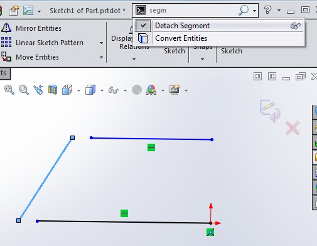Click the upper horizontal blue sketch line
Image resolution: width=317 pixels, height=246 pixels.
(151, 139)
